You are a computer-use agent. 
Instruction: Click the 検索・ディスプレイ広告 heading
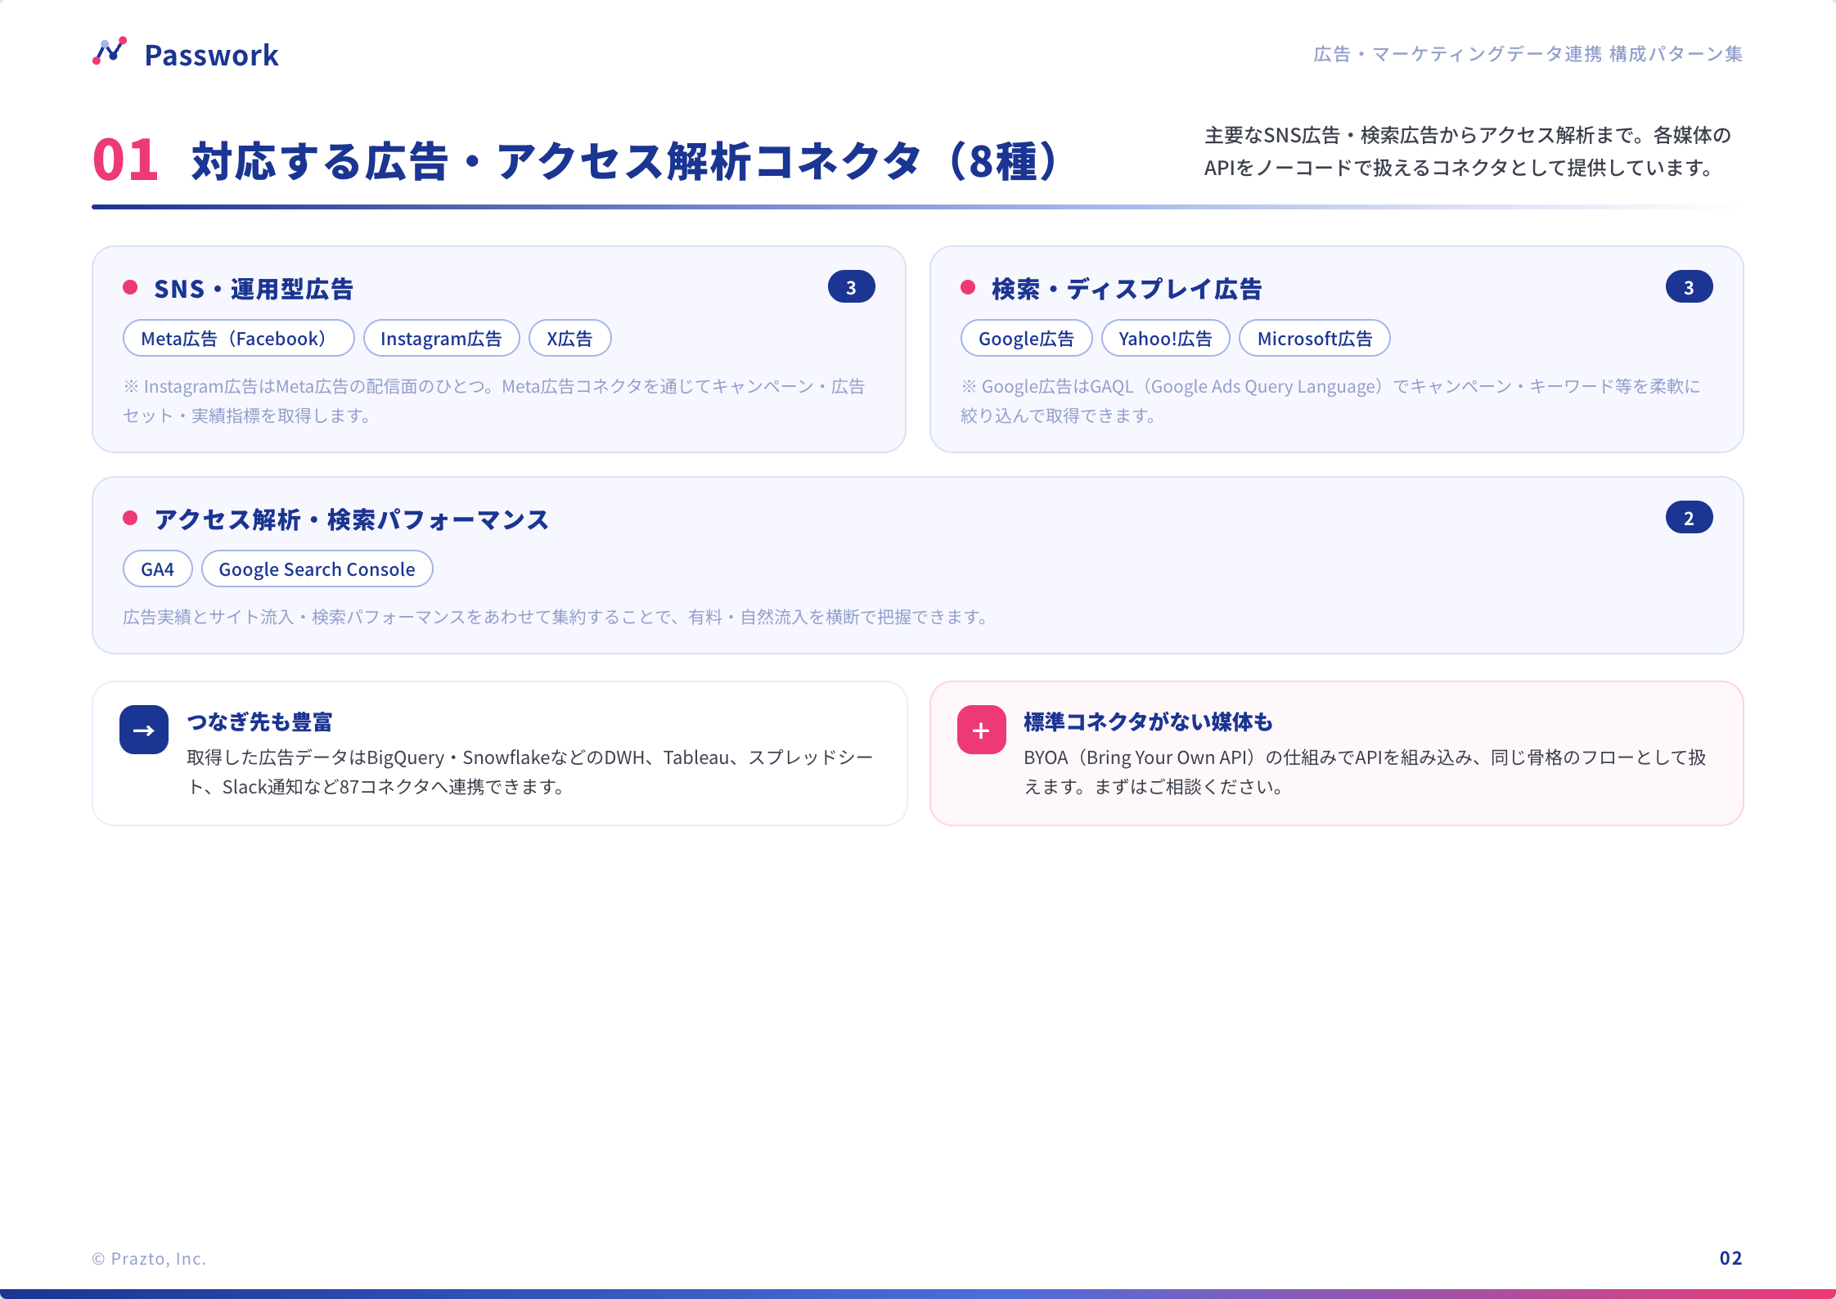[1127, 289]
